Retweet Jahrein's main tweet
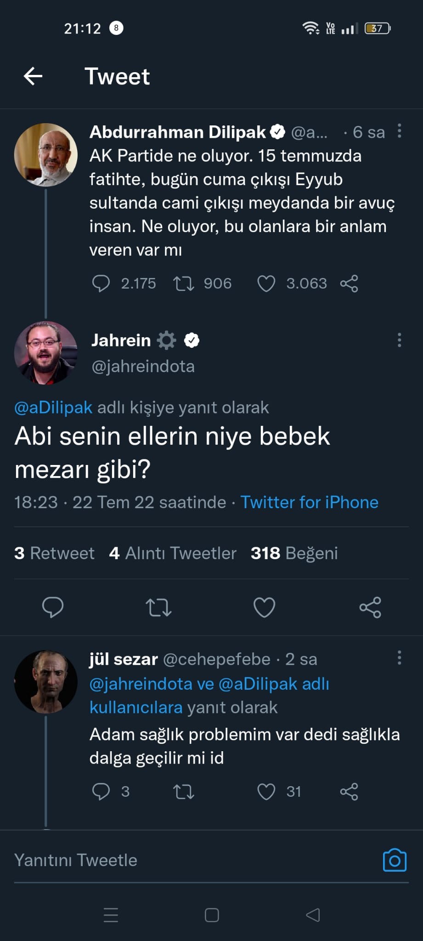This screenshot has width=423, height=941. click(x=158, y=607)
